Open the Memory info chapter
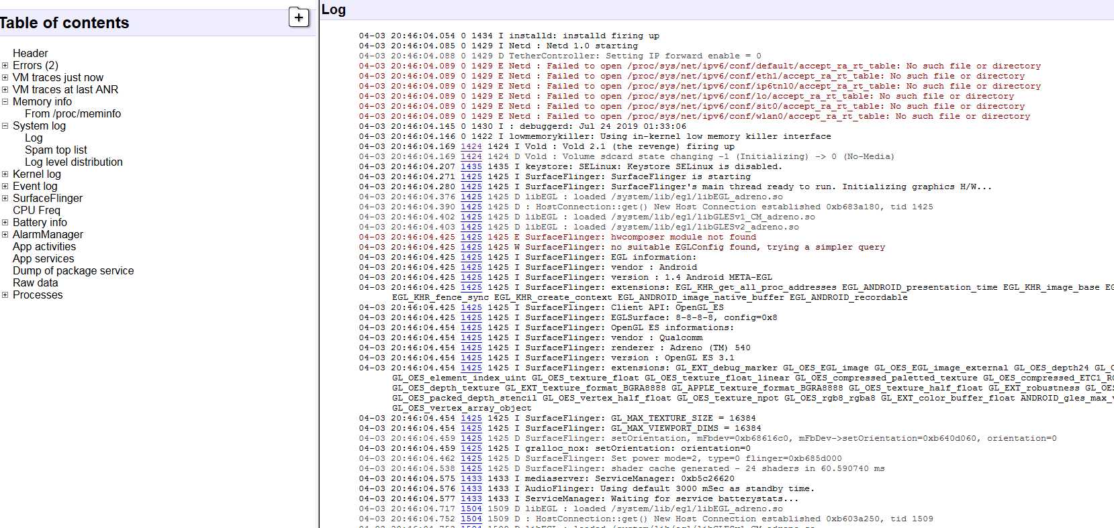 (42, 101)
